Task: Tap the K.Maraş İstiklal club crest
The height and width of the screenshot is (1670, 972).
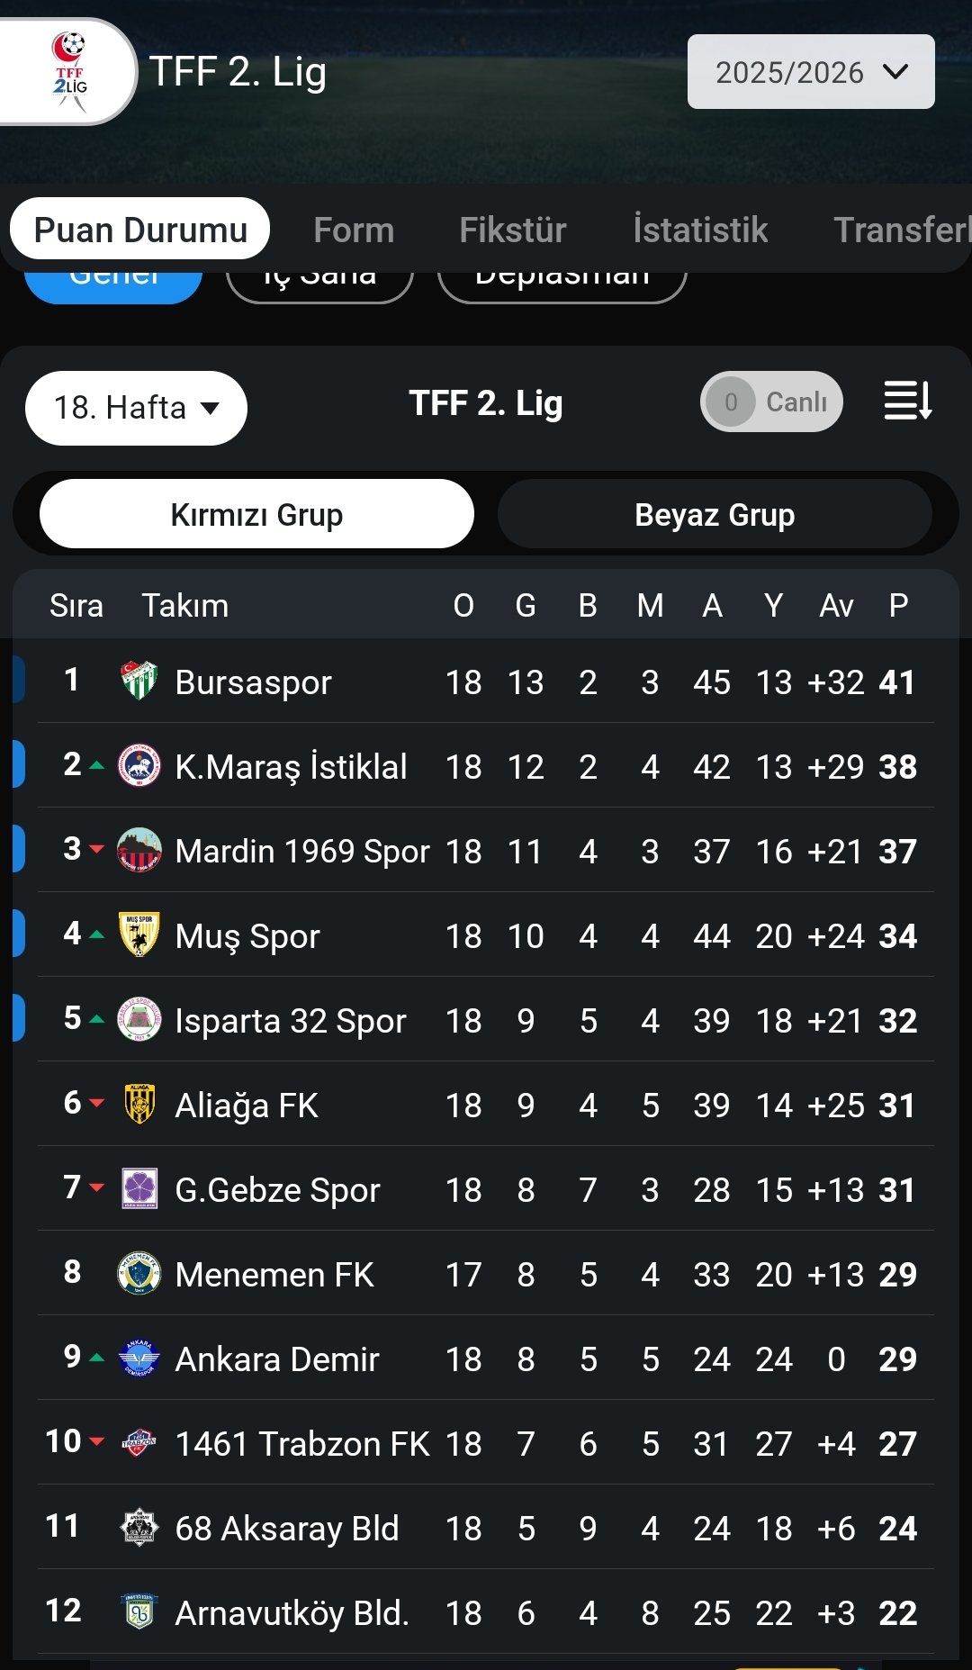Action: tap(139, 766)
